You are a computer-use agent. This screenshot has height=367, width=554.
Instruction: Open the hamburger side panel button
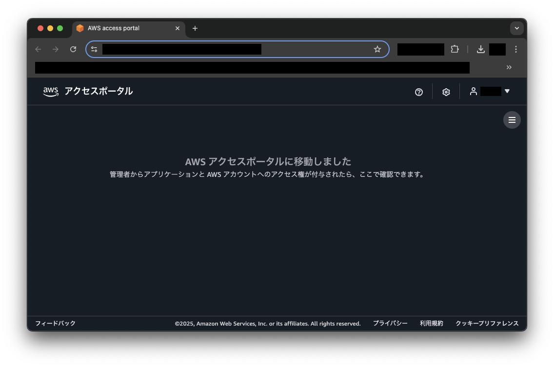(512, 120)
